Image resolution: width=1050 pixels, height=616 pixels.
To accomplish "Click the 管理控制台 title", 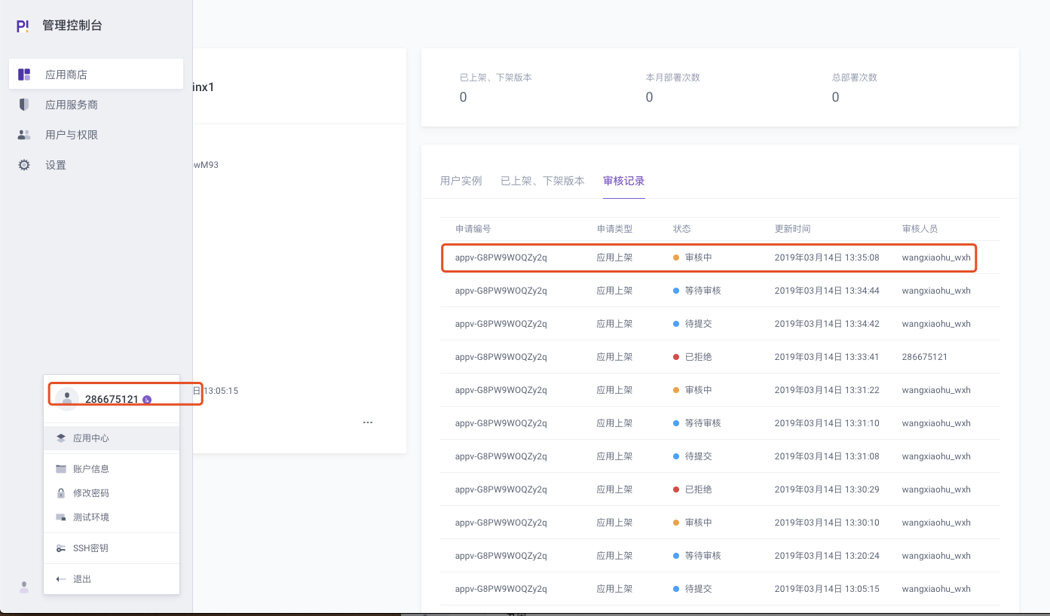I will click(72, 26).
